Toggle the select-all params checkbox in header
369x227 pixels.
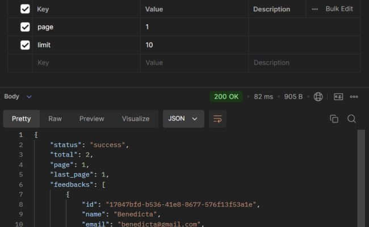point(25,9)
